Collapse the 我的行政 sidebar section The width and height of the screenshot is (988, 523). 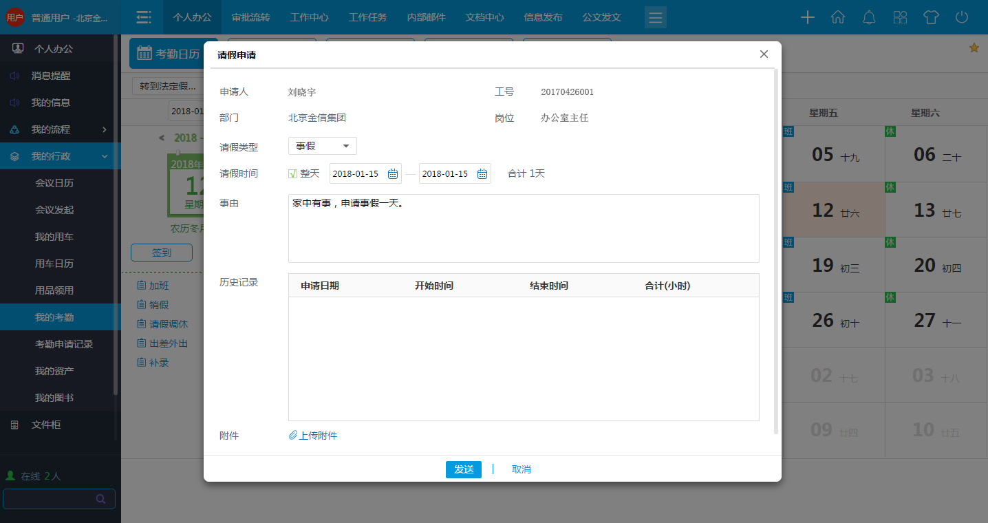click(105, 156)
